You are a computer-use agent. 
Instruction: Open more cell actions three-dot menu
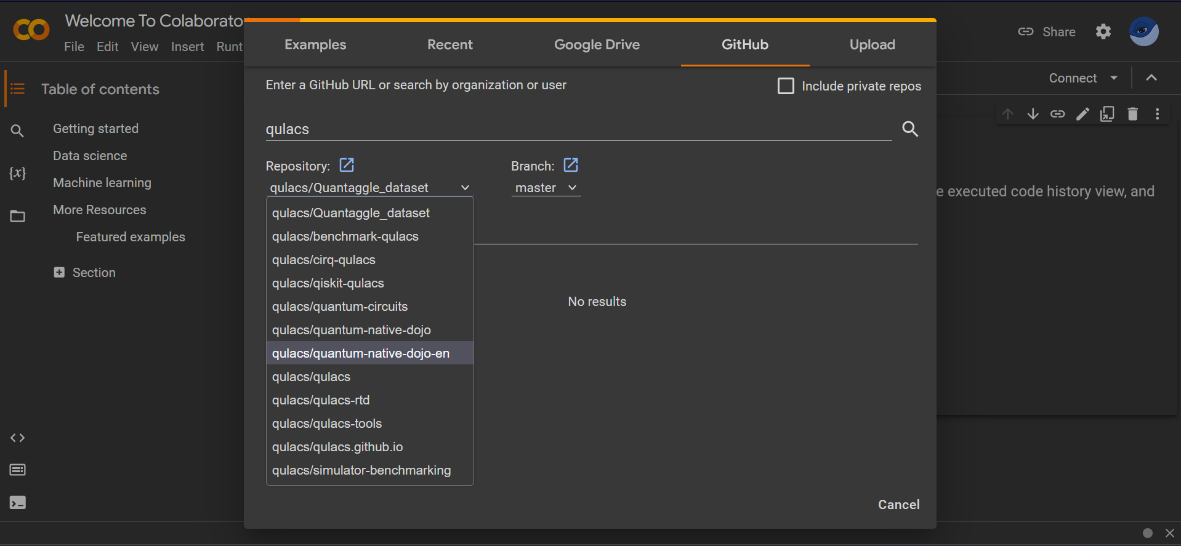(1158, 114)
